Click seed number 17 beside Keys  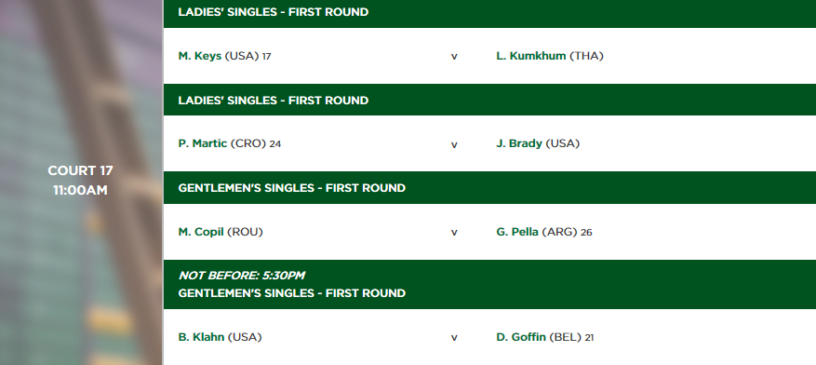pyautogui.click(x=266, y=56)
